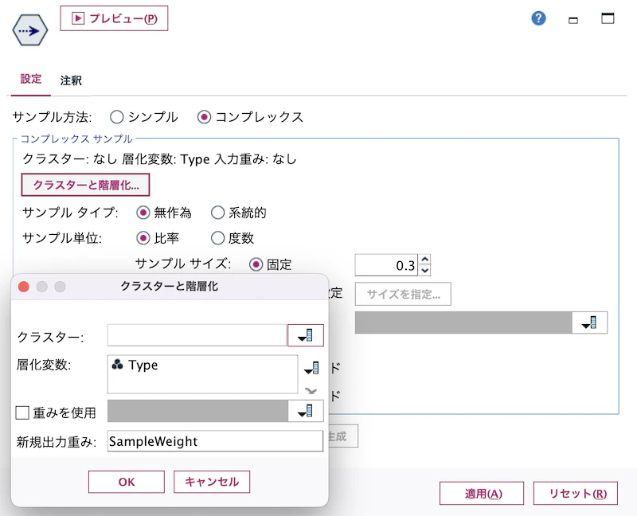Select the シンプル sampling method radio
This screenshot has height=516, width=637.
(117, 116)
